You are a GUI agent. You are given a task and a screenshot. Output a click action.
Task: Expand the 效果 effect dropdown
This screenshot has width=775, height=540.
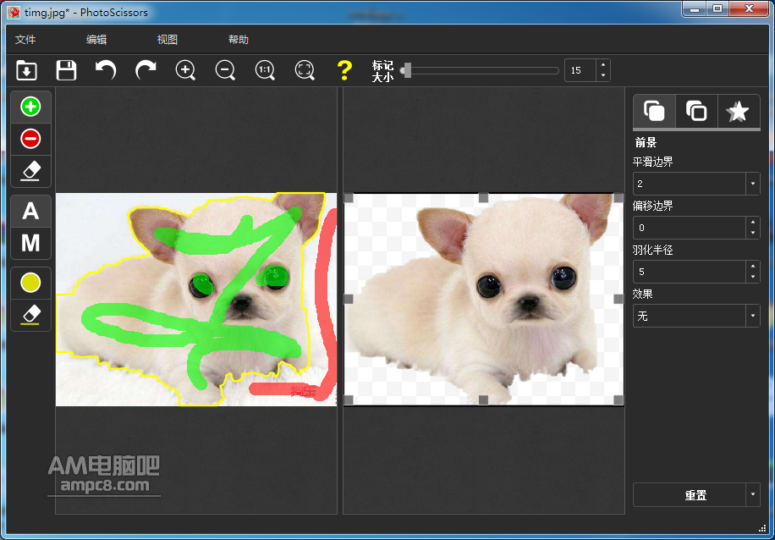(753, 316)
